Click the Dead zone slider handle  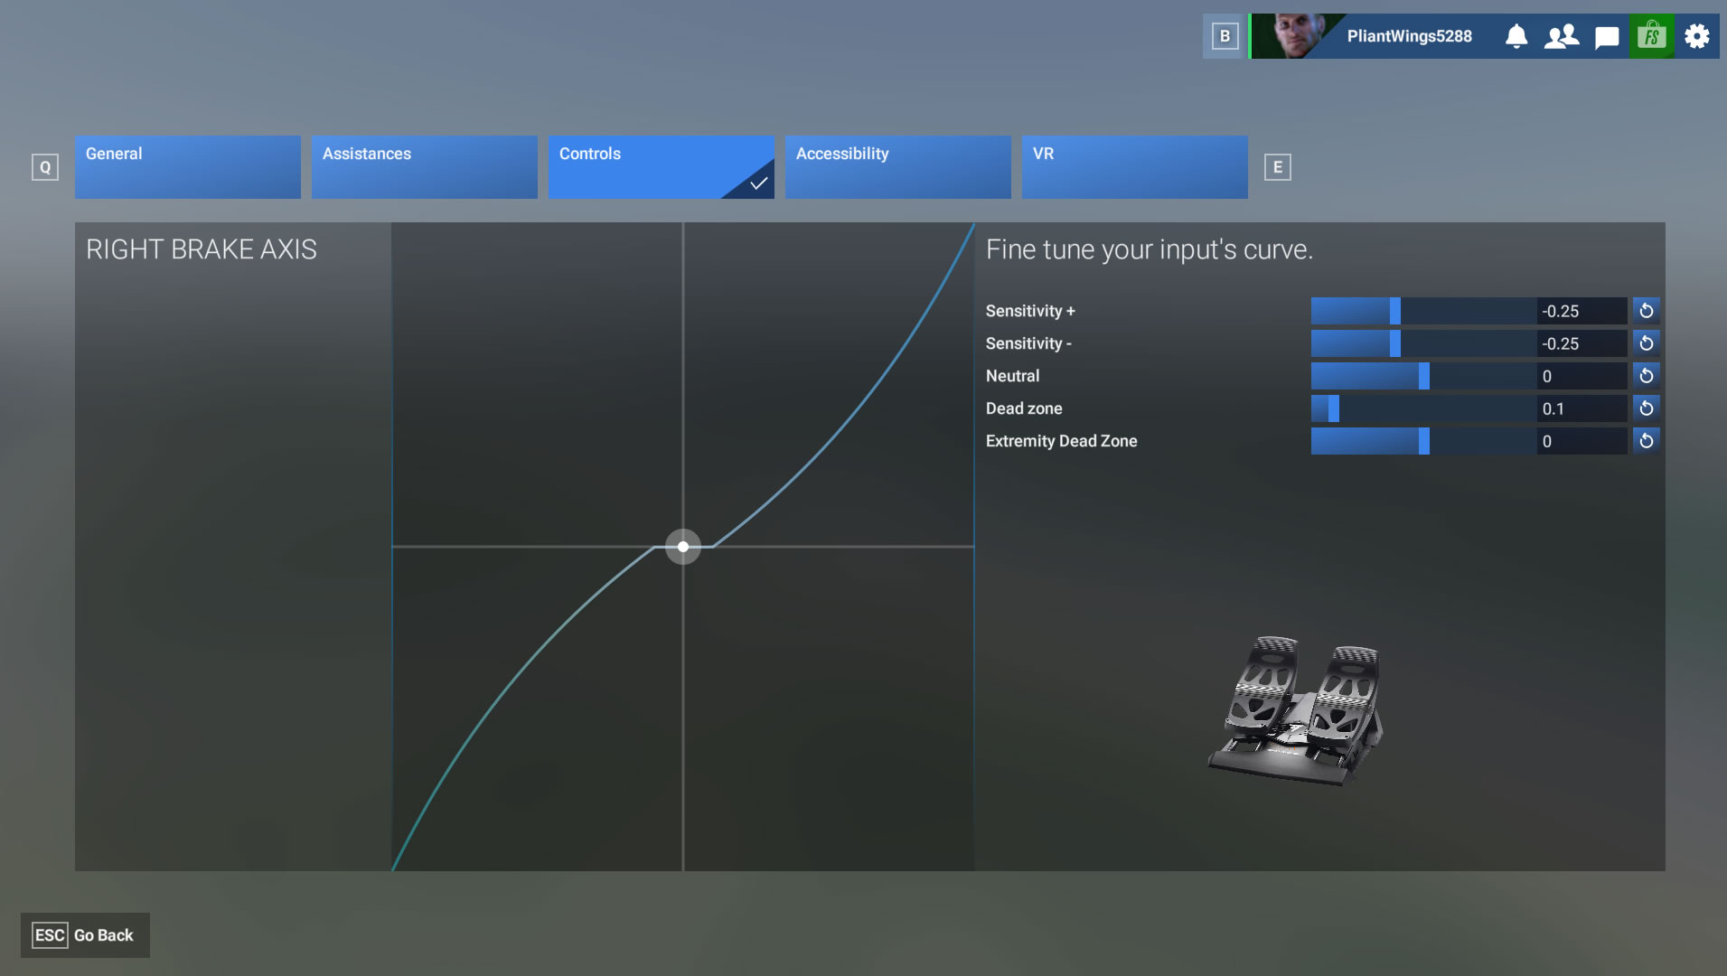(x=1333, y=408)
